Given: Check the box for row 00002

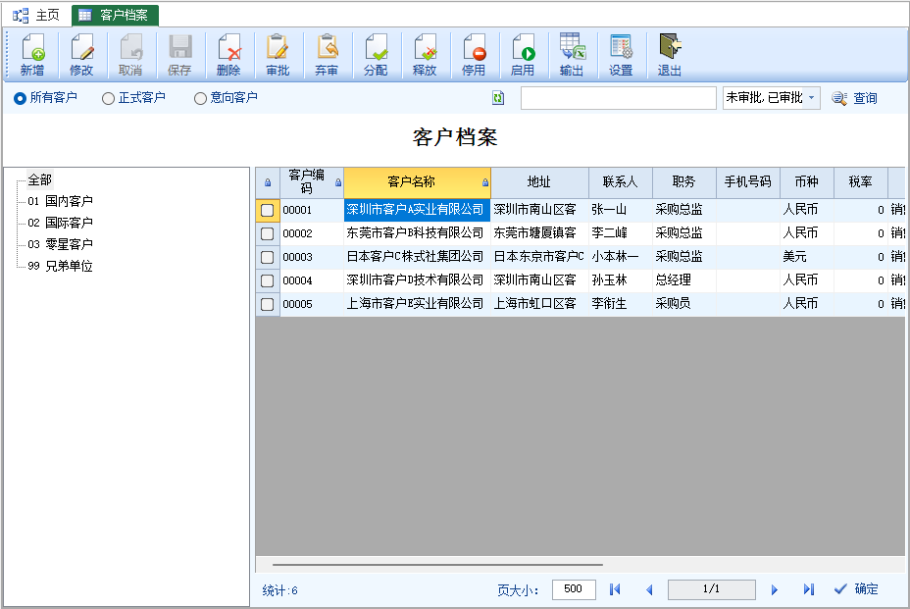Looking at the screenshot, I should pyautogui.click(x=267, y=233).
